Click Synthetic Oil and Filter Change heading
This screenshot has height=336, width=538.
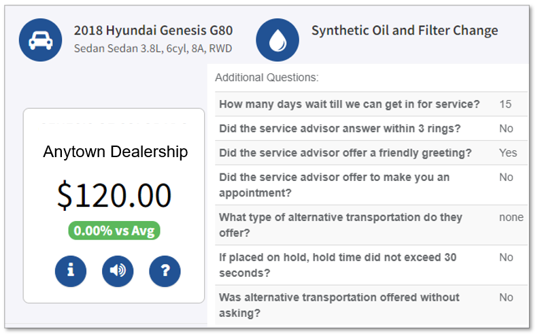pos(404,31)
